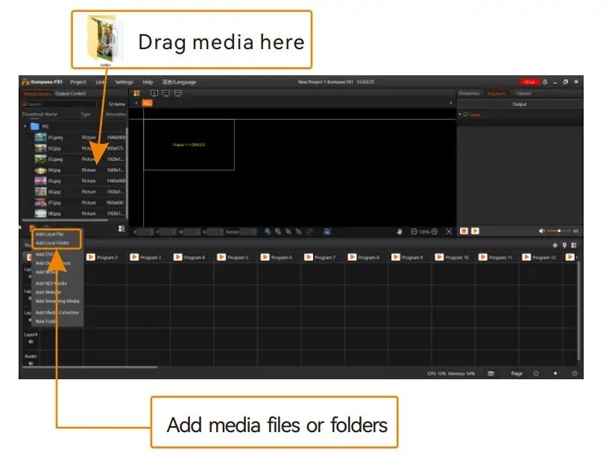
Task: Open the Language menu
Action: point(180,82)
